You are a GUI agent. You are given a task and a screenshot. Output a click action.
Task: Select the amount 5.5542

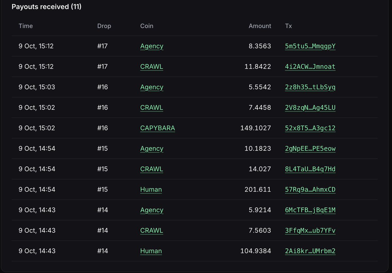259,87
